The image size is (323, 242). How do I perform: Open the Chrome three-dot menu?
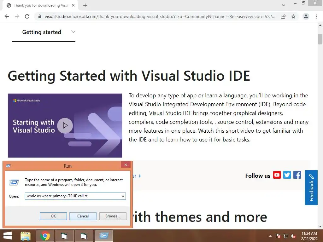point(316,16)
